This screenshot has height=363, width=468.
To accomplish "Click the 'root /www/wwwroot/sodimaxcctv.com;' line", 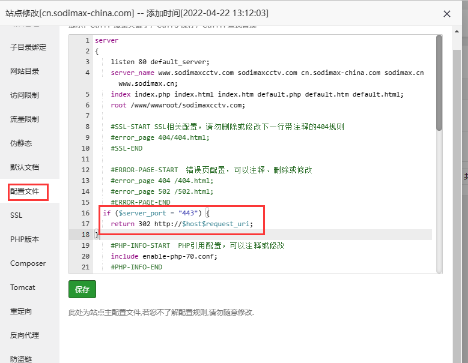I will point(178,105).
